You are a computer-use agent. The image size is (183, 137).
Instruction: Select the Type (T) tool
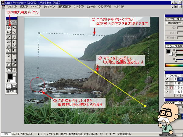[14, 56]
